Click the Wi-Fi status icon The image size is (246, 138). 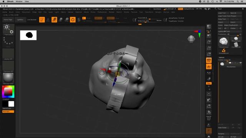tap(221, 2)
